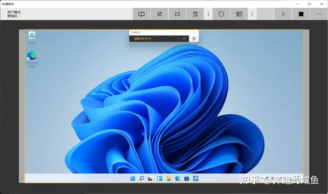Switch to Actual Size view
The image size is (328, 194).
click(x=177, y=14)
